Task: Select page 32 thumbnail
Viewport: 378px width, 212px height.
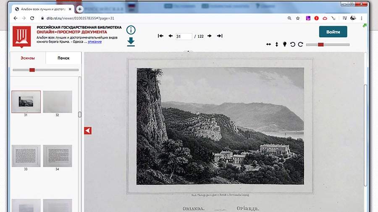Action: click(x=58, y=102)
